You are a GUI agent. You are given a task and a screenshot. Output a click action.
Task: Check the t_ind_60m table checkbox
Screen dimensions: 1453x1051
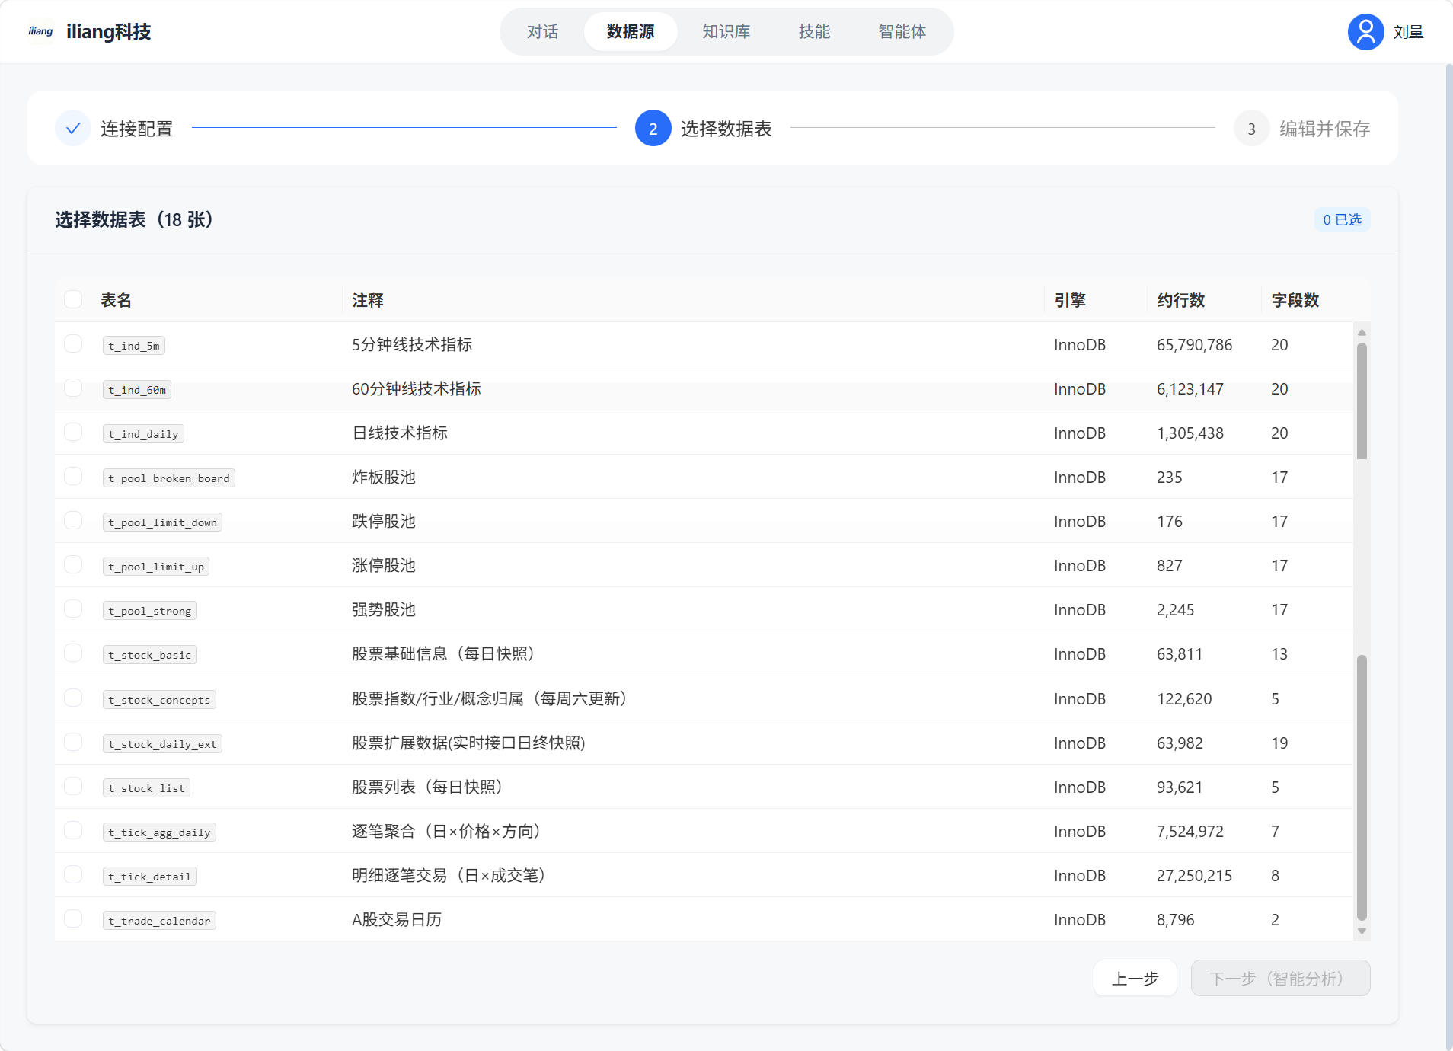tap(73, 388)
